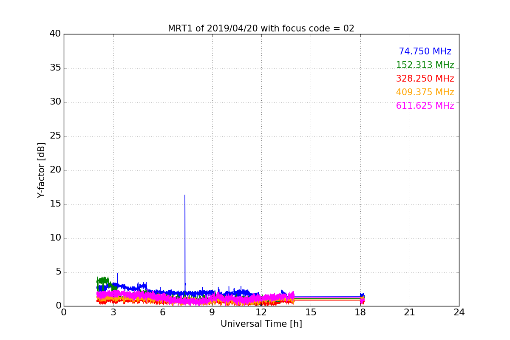
Task: Click the y-axis tick label 10
Action: click(55, 238)
